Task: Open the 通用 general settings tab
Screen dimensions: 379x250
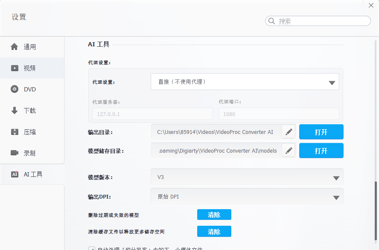Action: coord(32,47)
